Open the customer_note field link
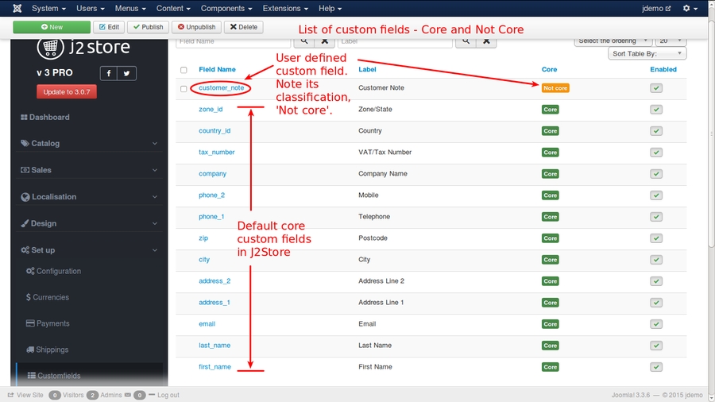Image resolution: width=715 pixels, height=402 pixels. tap(221, 87)
